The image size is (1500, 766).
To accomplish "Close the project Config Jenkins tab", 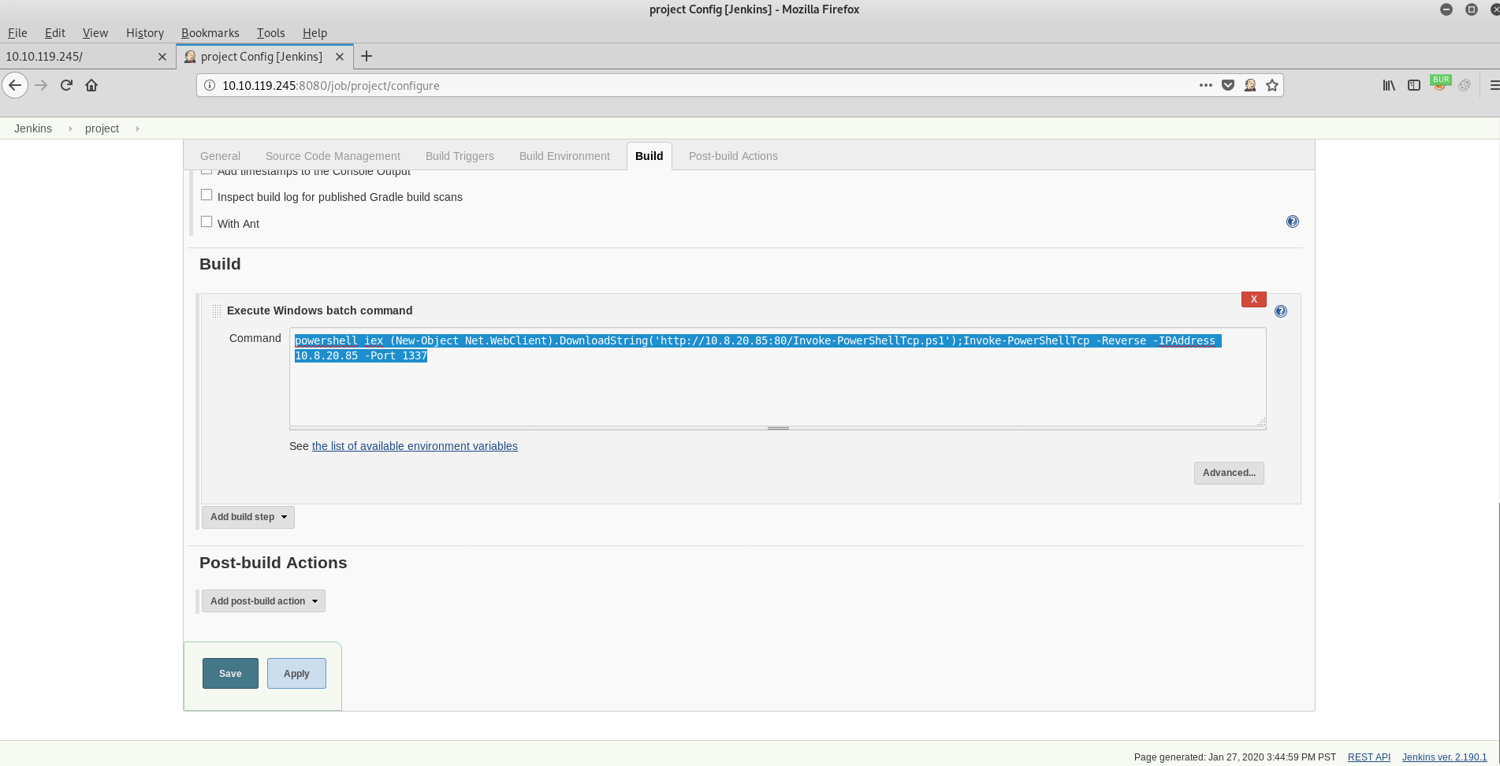I will [x=340, y=57].
